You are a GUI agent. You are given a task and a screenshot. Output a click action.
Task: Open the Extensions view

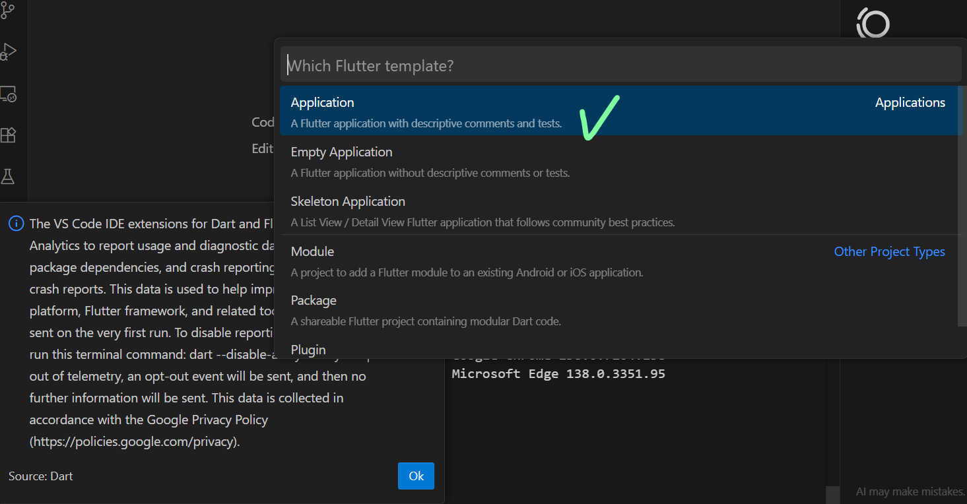coord(8,135)
